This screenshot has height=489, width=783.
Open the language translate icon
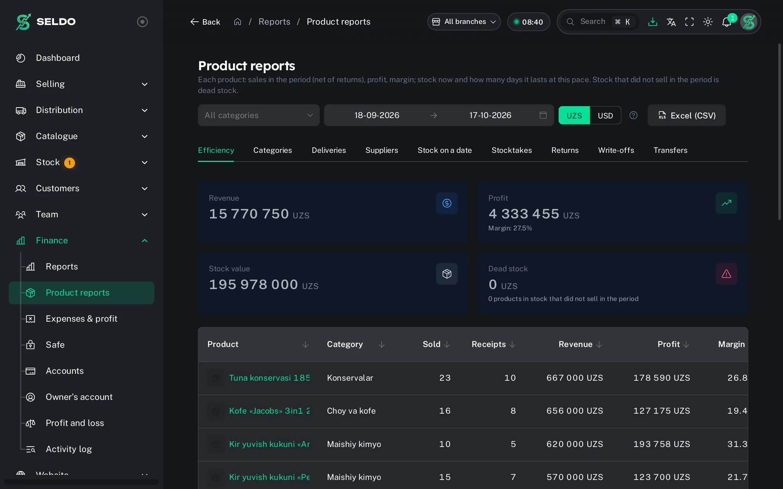coord(671,22)
